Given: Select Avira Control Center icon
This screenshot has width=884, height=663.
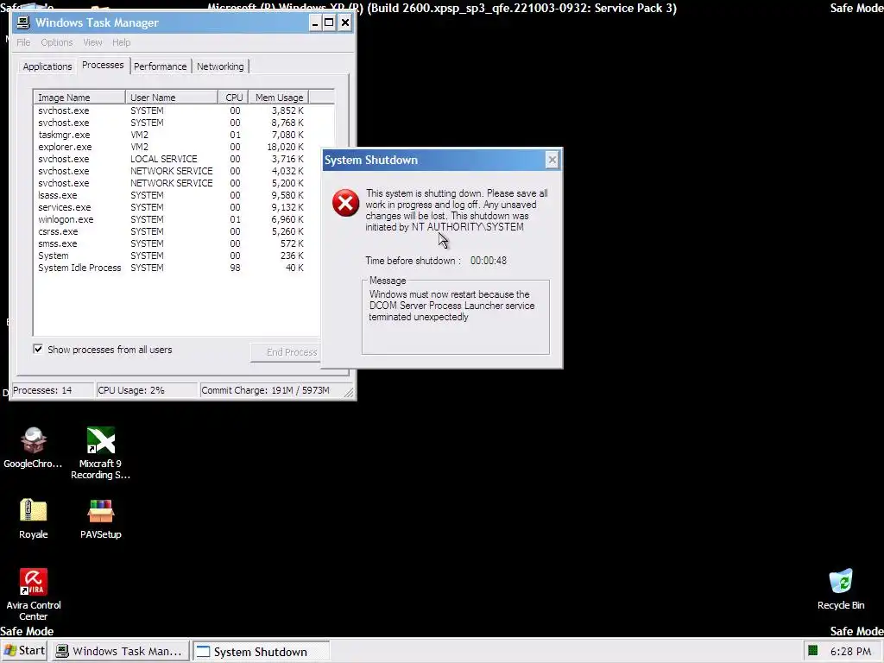Looking at the screenshot, I should pyautogui.click(x=34, y=594).
